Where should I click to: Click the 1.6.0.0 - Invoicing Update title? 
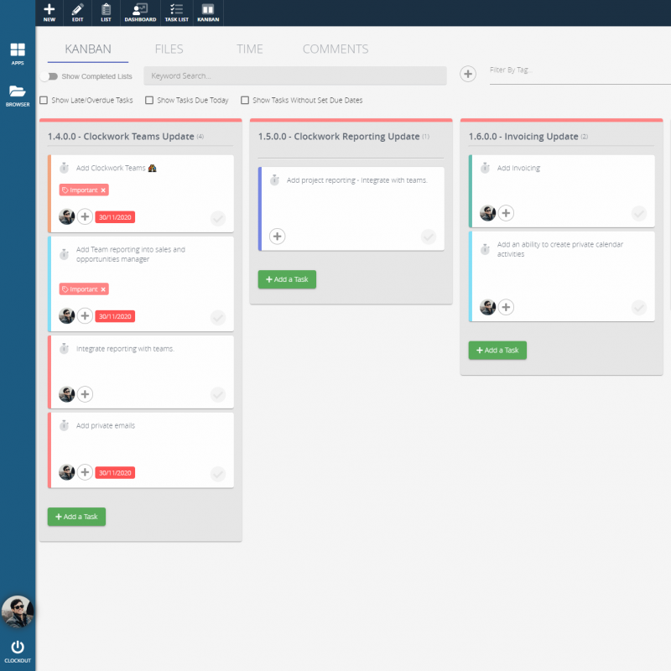click(x=523, y=137)
